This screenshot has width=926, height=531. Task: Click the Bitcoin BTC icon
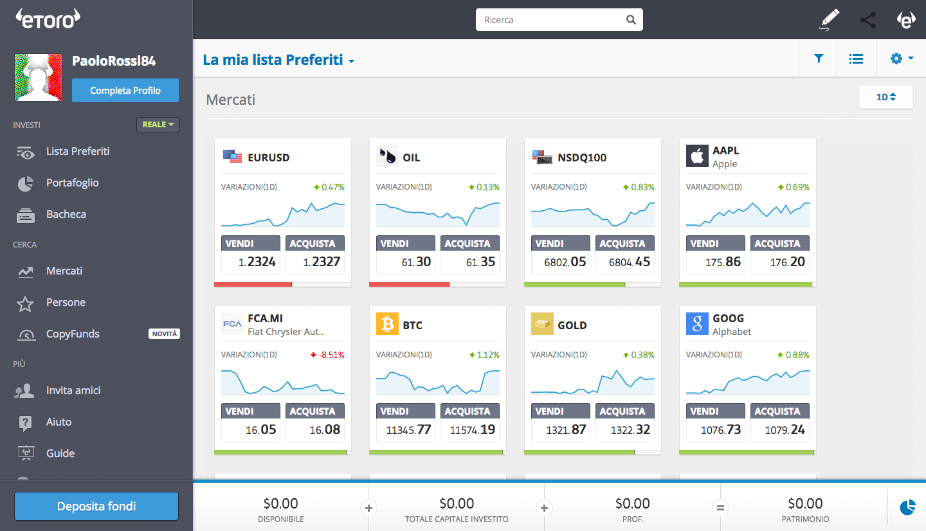tap(388, 324)
